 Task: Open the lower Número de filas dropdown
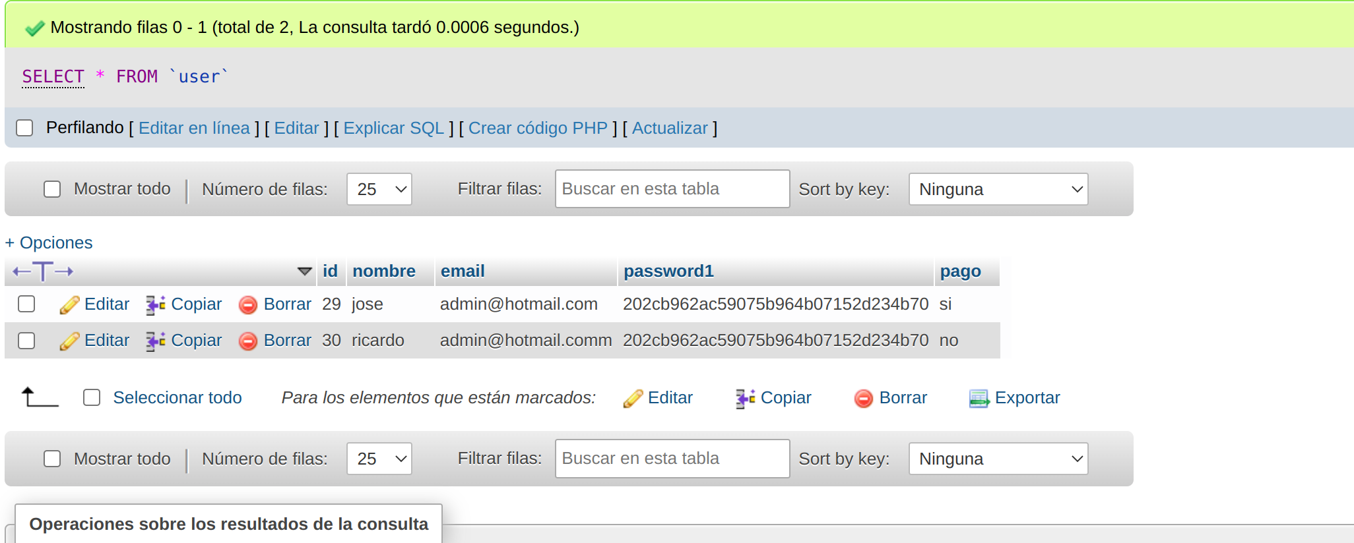379,459
